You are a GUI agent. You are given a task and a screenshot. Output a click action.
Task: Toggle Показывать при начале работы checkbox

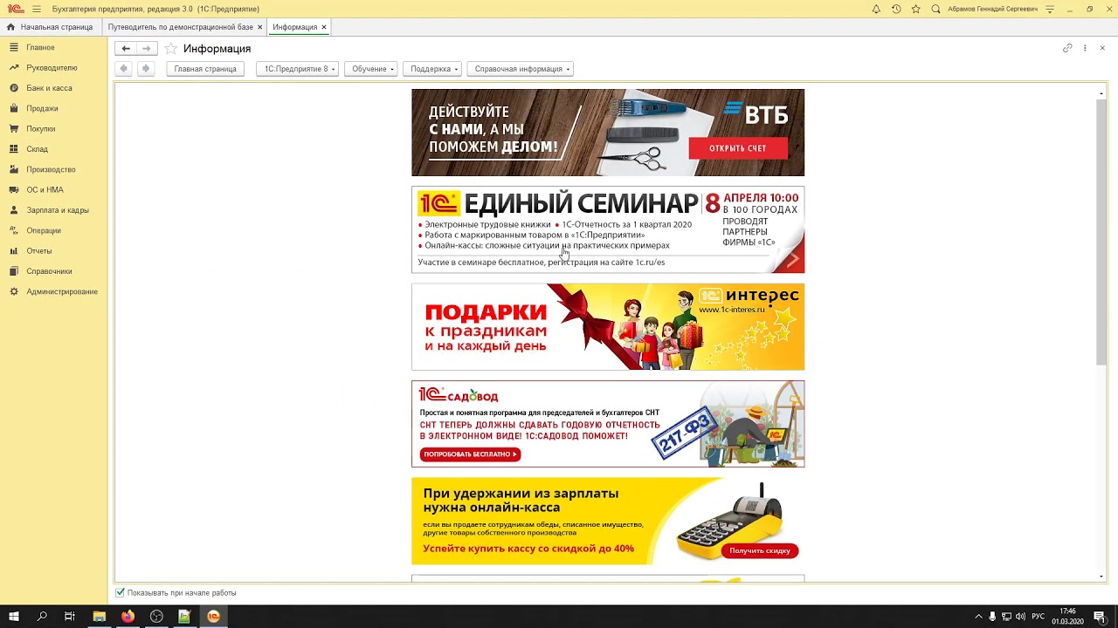121,593
